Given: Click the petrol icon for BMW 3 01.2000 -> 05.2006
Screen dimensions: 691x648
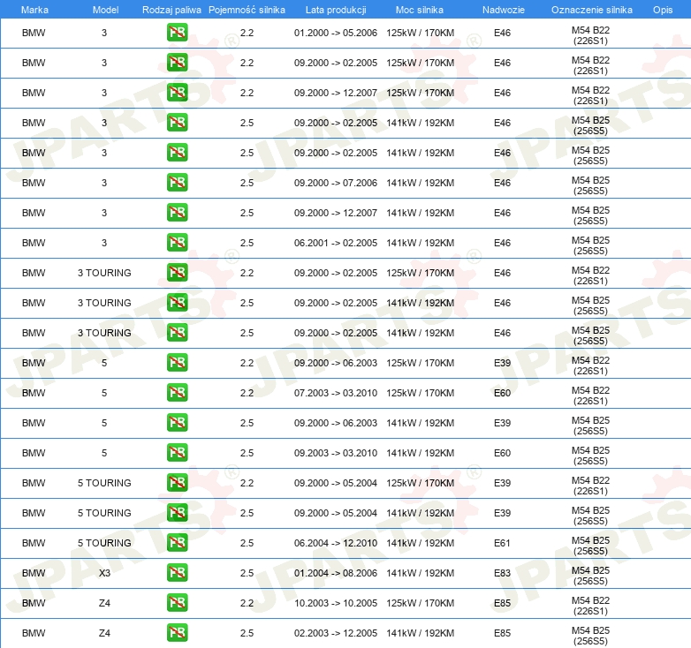Looking at the screenshot, I should coord(177,33).
